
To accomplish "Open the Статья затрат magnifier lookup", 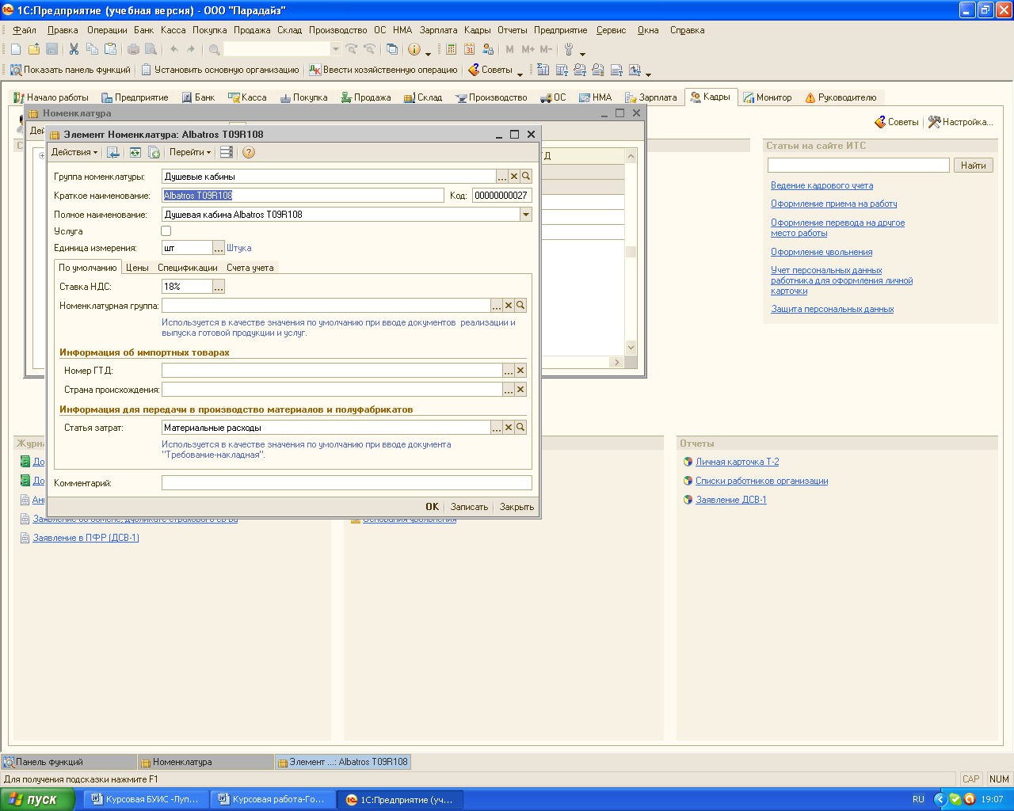I will 520,428.
